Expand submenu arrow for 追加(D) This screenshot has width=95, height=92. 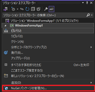pyautogui.click(x=91, y=83)
